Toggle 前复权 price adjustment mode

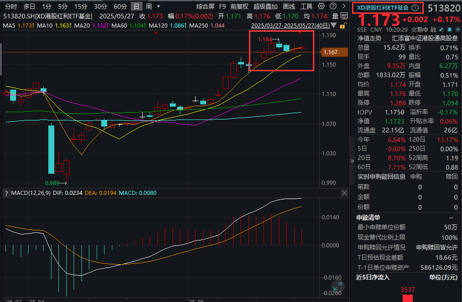(240, 6)
